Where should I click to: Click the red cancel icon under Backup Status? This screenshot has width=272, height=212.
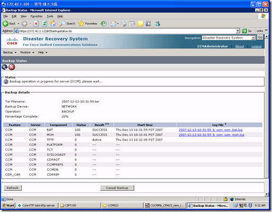pyautogui.click(x=12, y=67)
